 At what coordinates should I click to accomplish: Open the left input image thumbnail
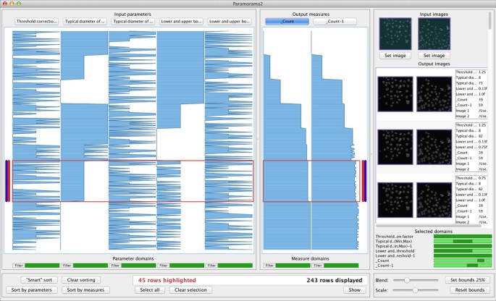pyautogui.click(x=395, y=34)
